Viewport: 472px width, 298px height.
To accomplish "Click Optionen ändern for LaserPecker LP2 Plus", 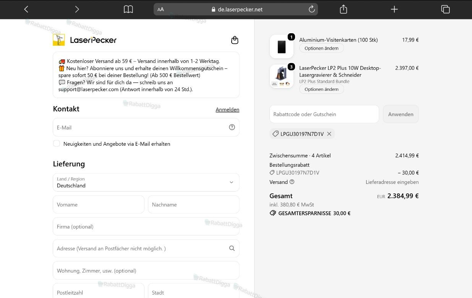I will 321,89.
